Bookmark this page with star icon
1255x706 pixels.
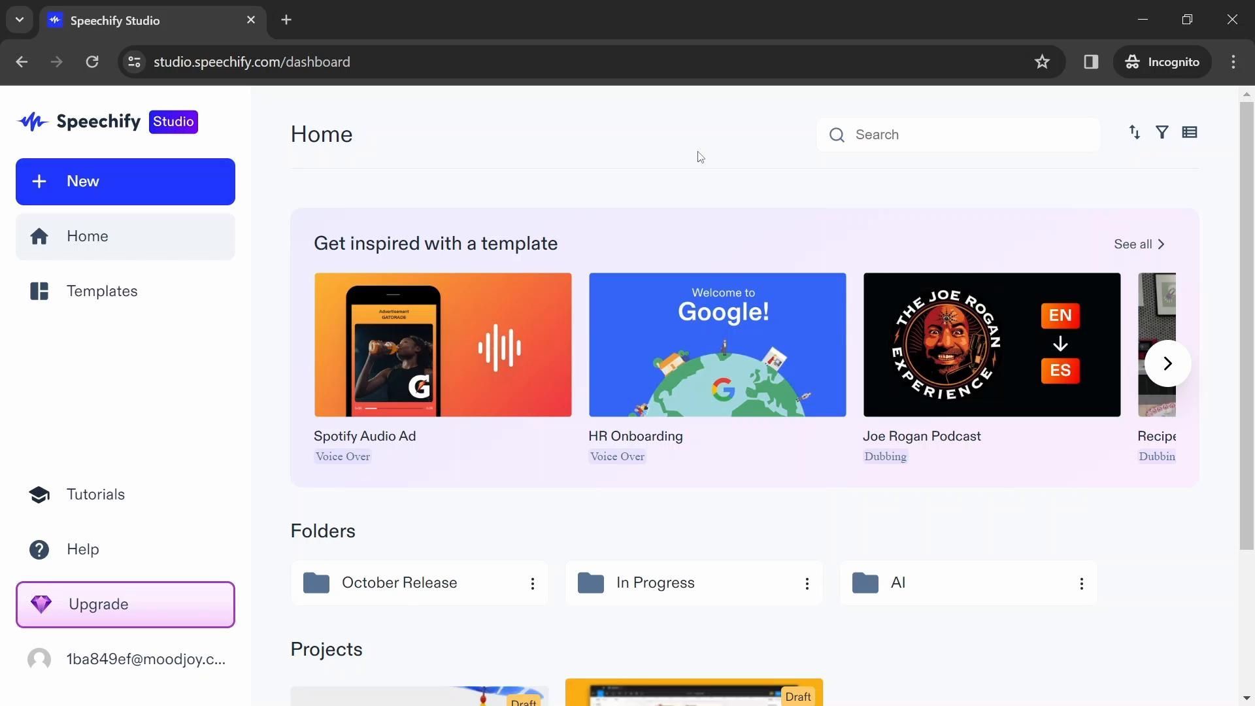click(x=1042, y=62)
